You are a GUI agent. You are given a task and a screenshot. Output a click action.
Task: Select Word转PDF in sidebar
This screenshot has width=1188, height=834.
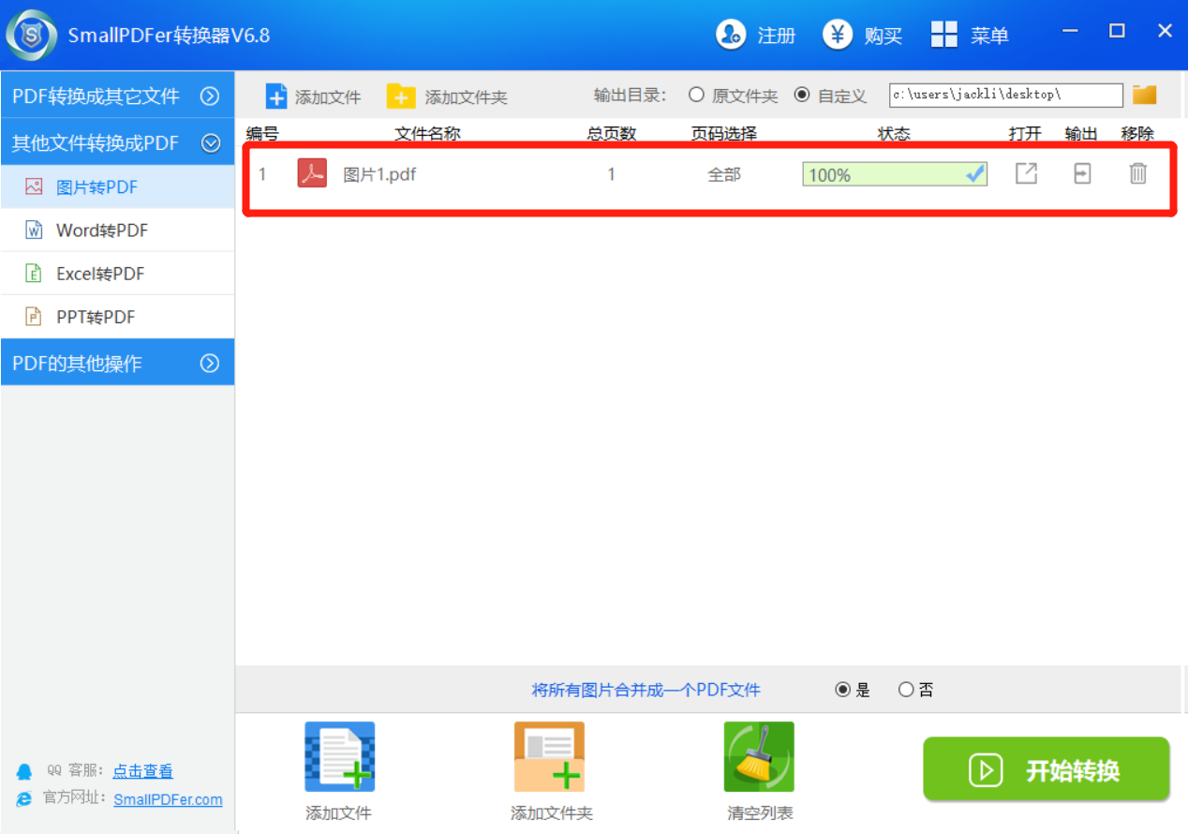pos(117,230)
